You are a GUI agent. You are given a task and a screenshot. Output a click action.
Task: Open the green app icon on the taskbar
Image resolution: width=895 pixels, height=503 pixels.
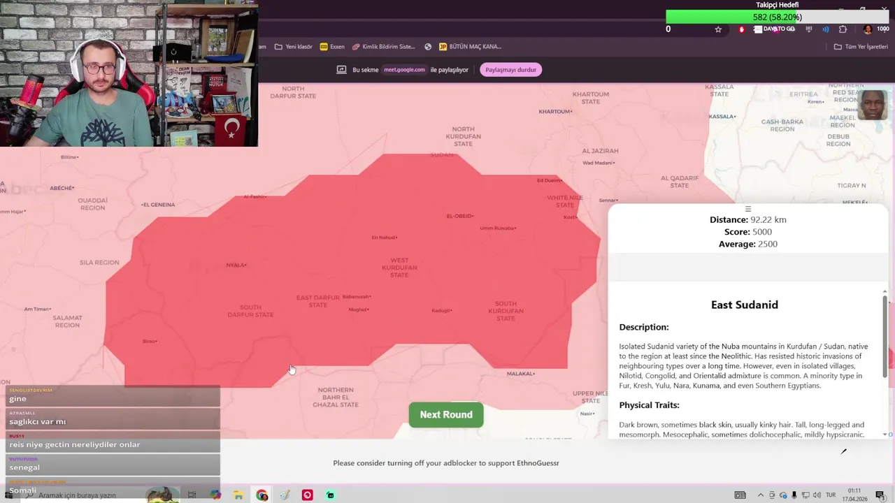(330, 495)
